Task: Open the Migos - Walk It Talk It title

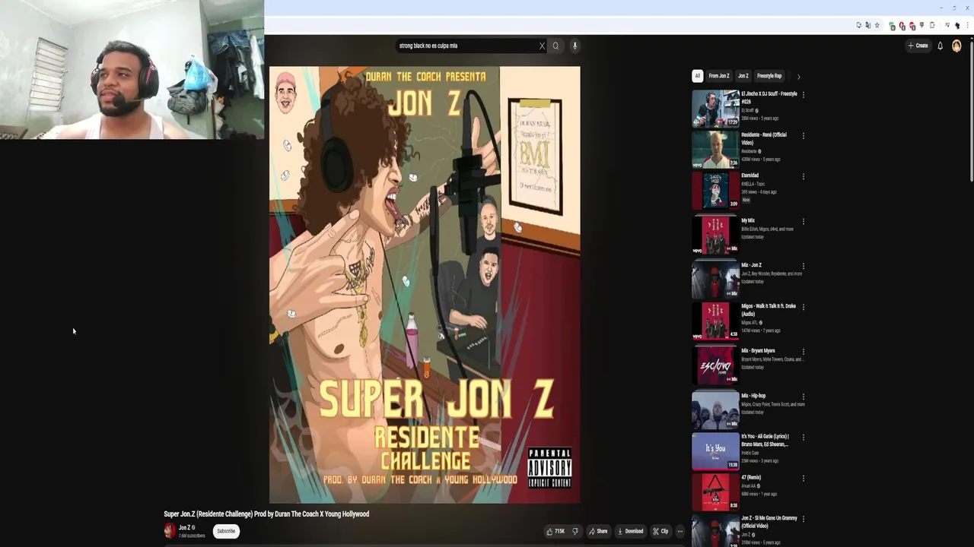Action: tap(769, 310)
